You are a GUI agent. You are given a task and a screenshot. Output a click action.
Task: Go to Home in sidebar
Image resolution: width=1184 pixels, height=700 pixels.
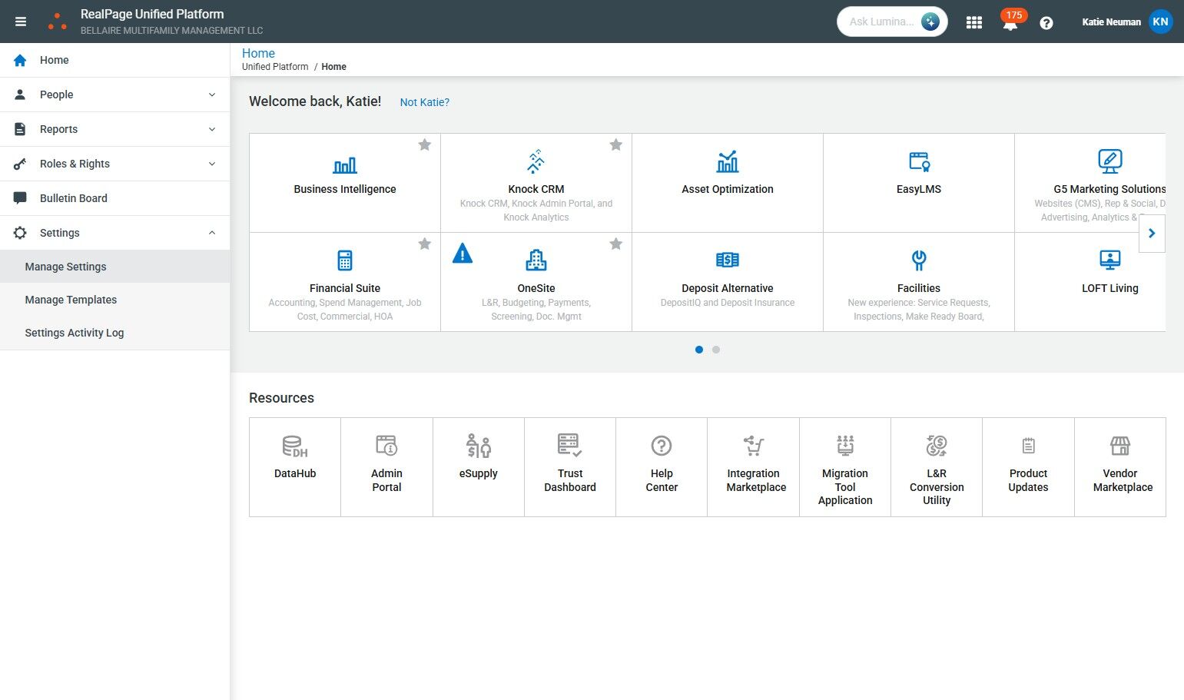(115, 60)
